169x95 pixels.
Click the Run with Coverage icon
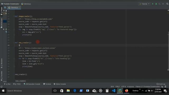coord(159,4)
